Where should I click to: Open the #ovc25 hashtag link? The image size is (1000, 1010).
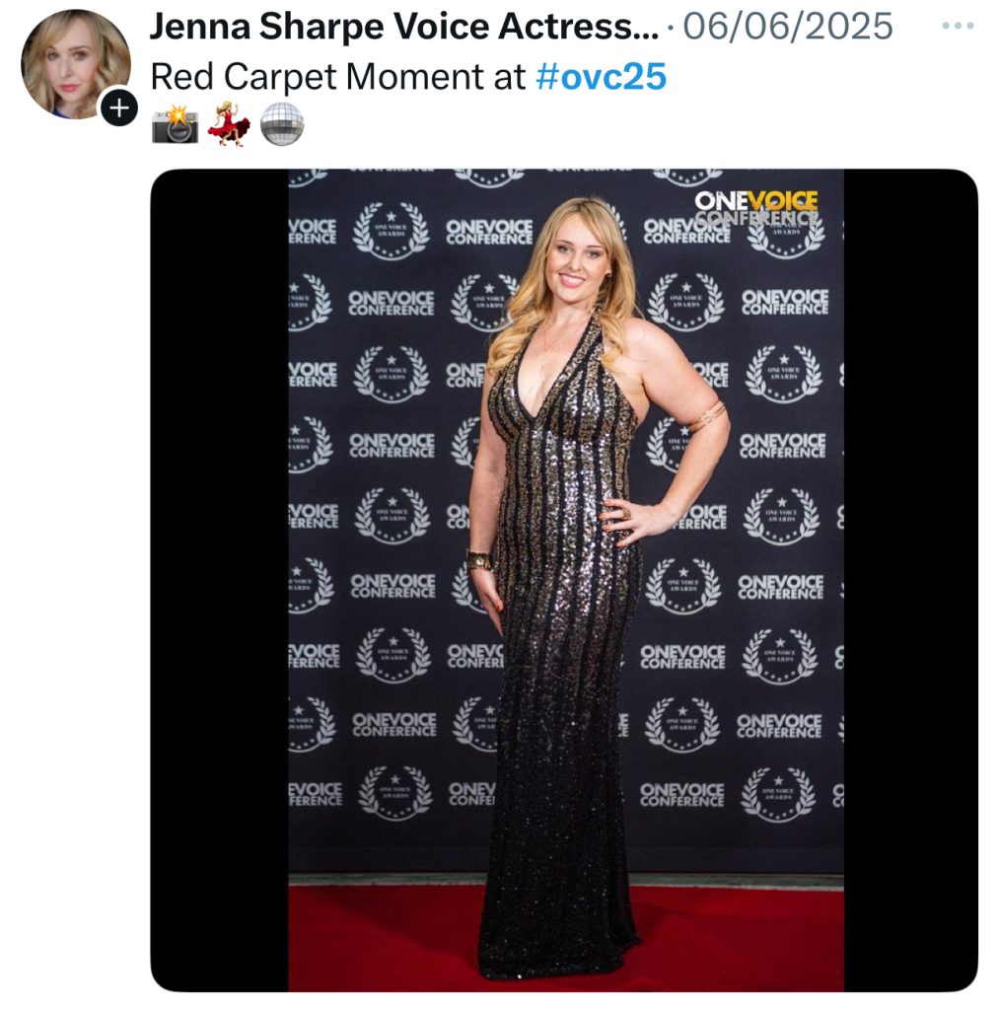[x=601, y=77]
